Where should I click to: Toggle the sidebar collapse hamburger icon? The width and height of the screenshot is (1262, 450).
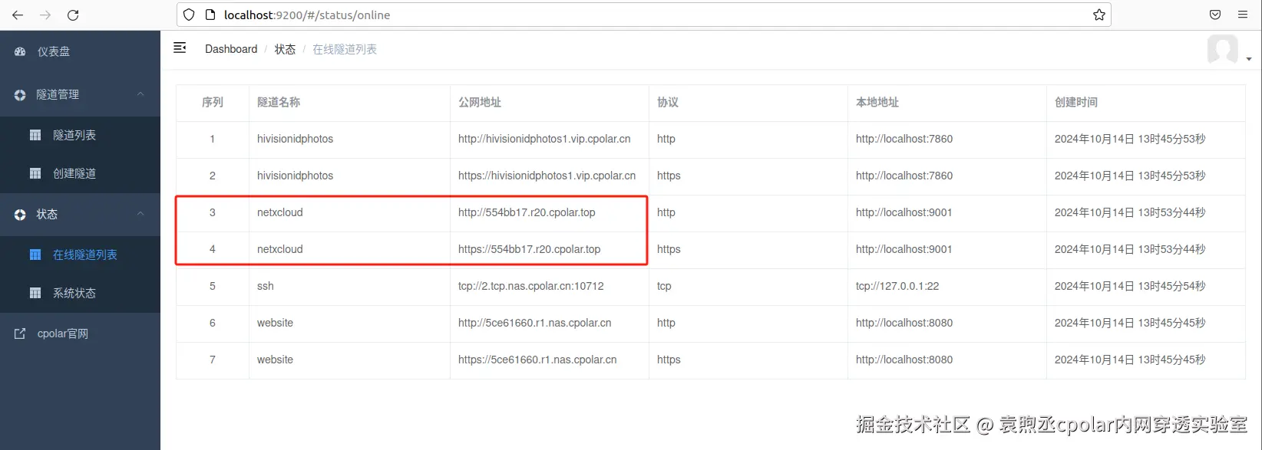coord(180,48)
